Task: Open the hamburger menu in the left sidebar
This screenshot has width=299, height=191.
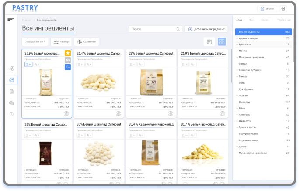Action: pos(10,19)
